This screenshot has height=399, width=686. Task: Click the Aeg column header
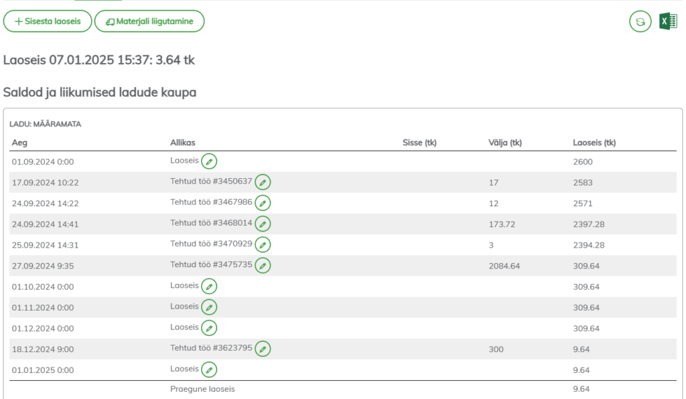pos(19,143)
